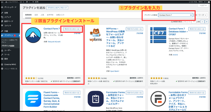
Task: Install Contact Form 7 now
Action: [x=72, y=29]
